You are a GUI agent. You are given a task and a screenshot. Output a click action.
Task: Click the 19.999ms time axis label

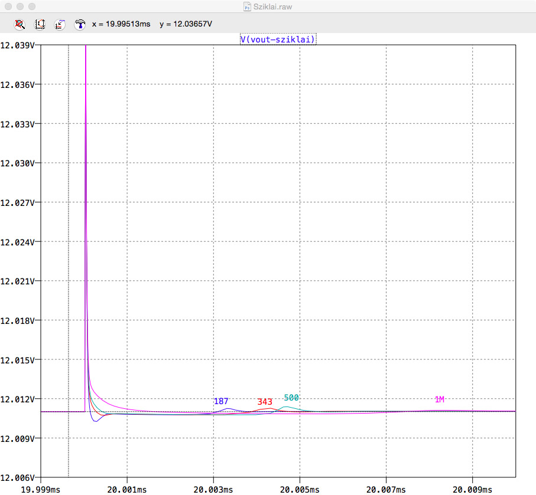tap(41, 490)
